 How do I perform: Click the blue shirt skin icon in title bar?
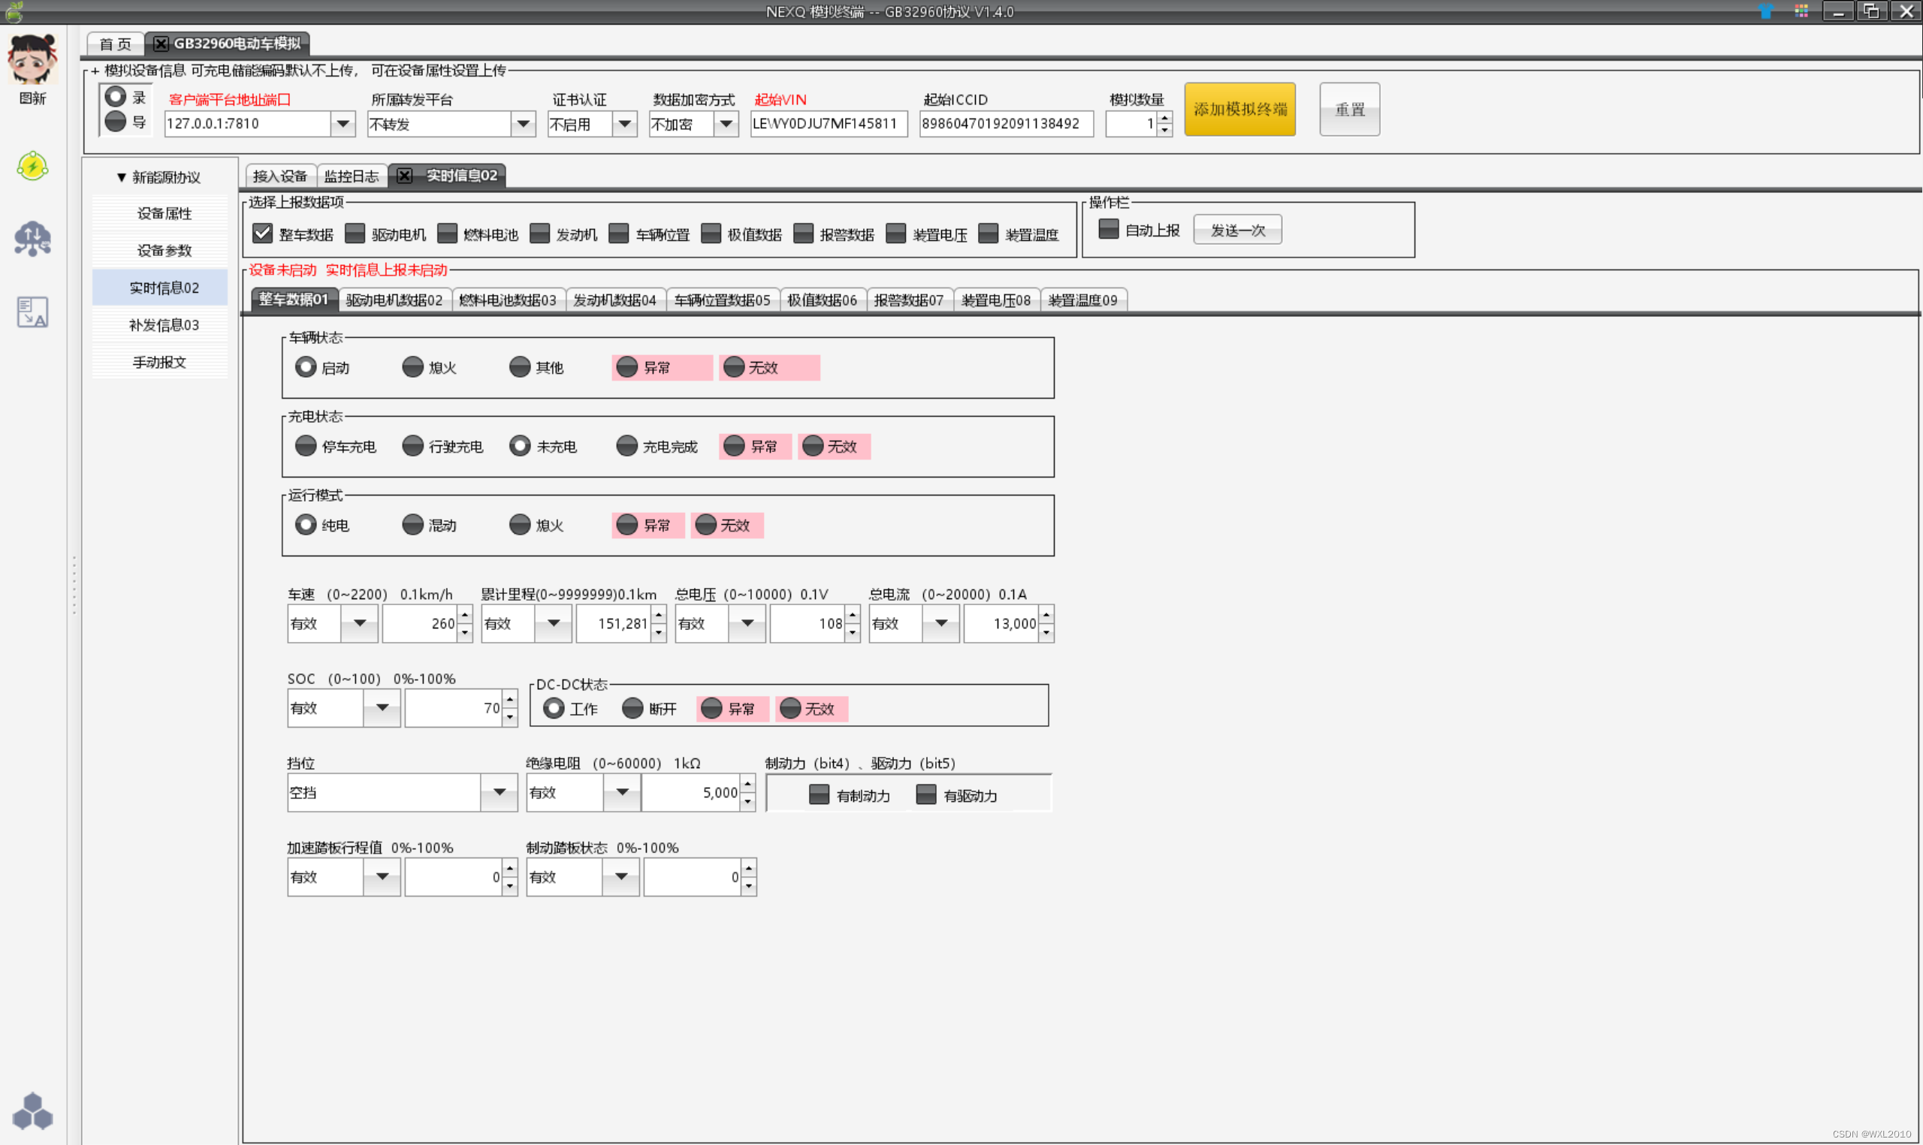coord(1765,11)
